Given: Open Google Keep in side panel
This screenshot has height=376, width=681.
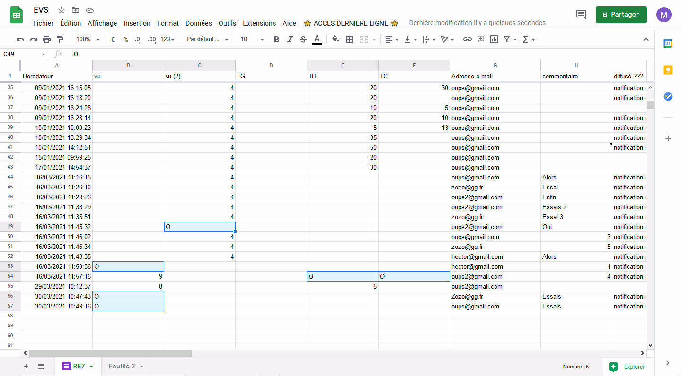Looking at the screenshot, I should click(668, 70).
